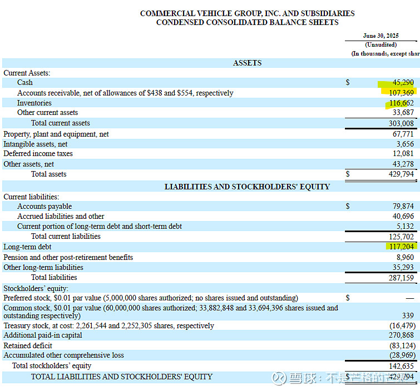Select Total current liabilities value 125,702
This screenshot has height=391, width=420.
[x=401, y=237]
